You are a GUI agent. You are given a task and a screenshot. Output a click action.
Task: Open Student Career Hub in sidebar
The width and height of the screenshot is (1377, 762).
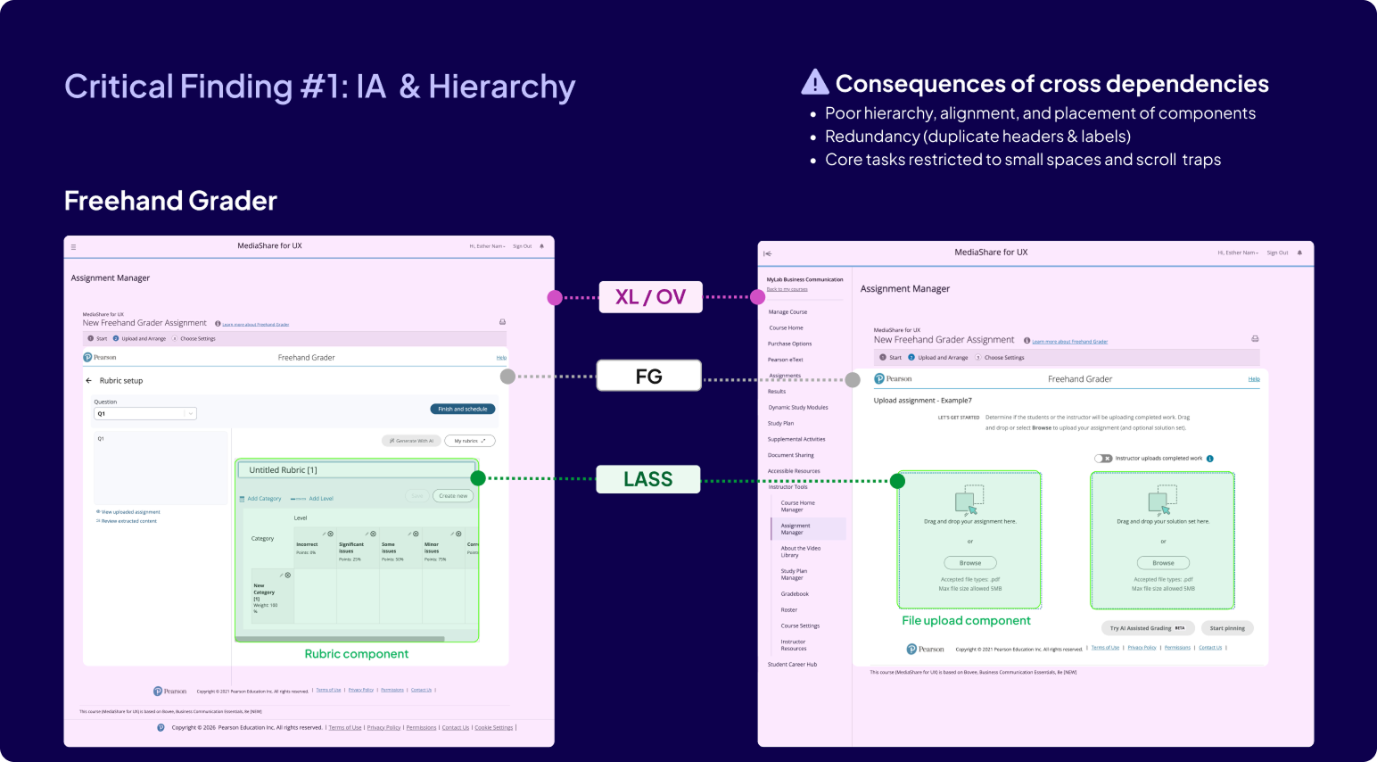(792, 665)
